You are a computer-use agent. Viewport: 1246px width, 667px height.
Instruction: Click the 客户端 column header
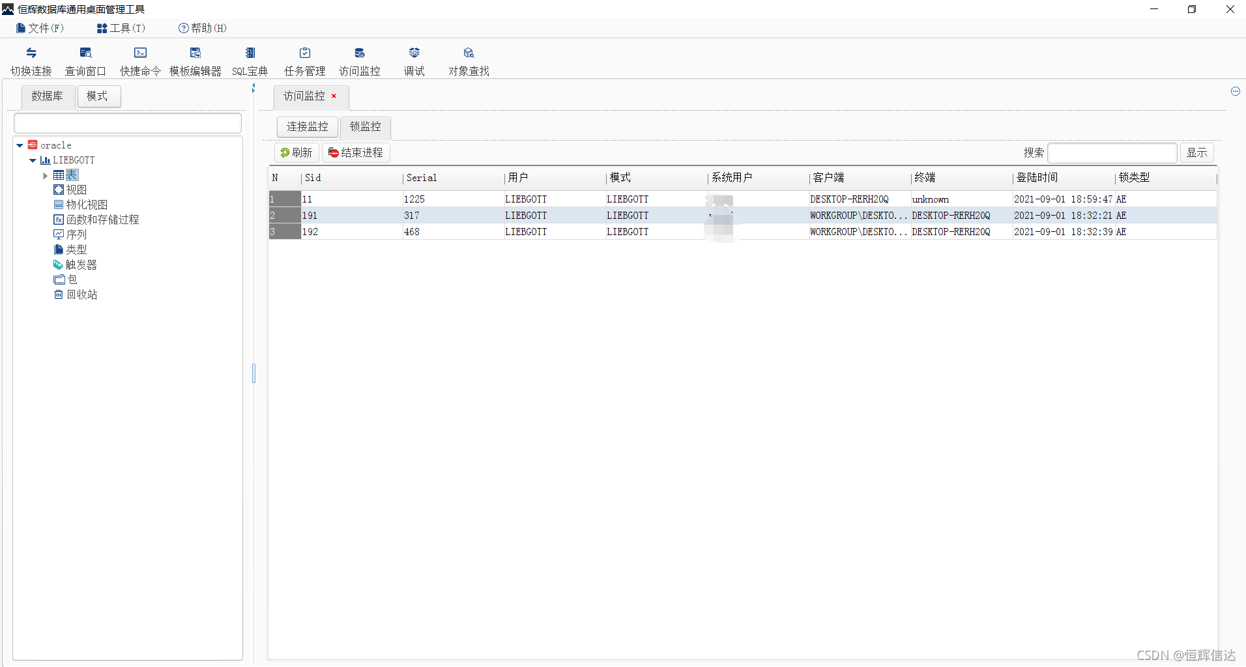[x=860, y=178]
